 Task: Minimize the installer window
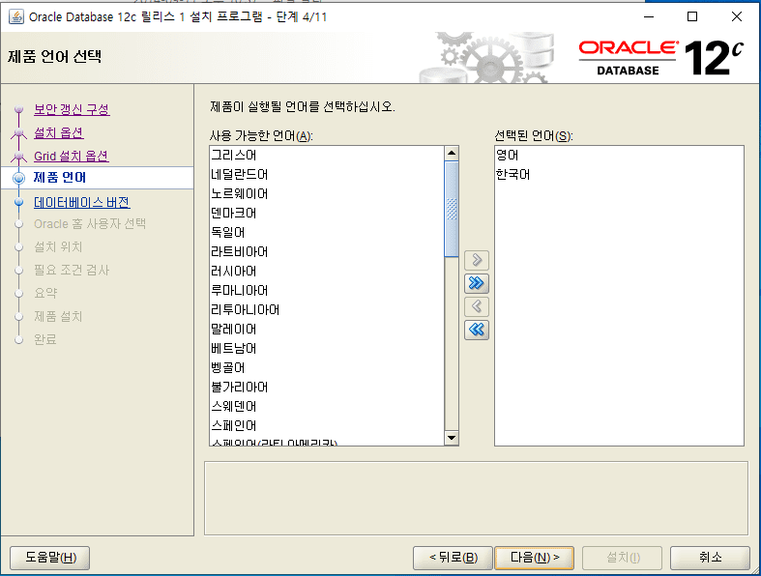pos(649,16)
